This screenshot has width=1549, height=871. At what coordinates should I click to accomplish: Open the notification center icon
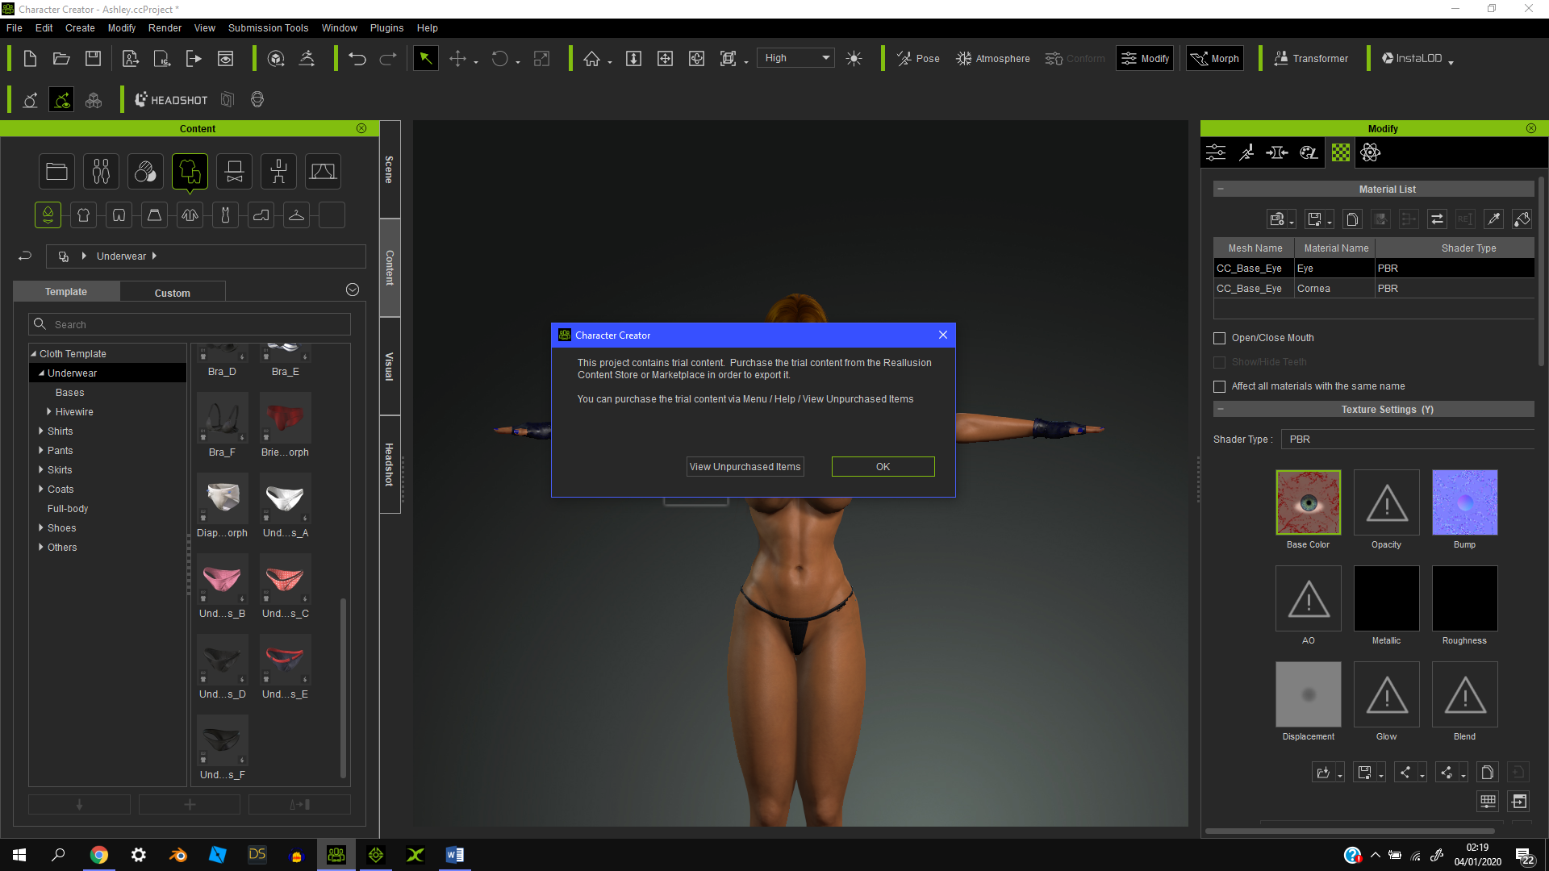coord(1523,855)
